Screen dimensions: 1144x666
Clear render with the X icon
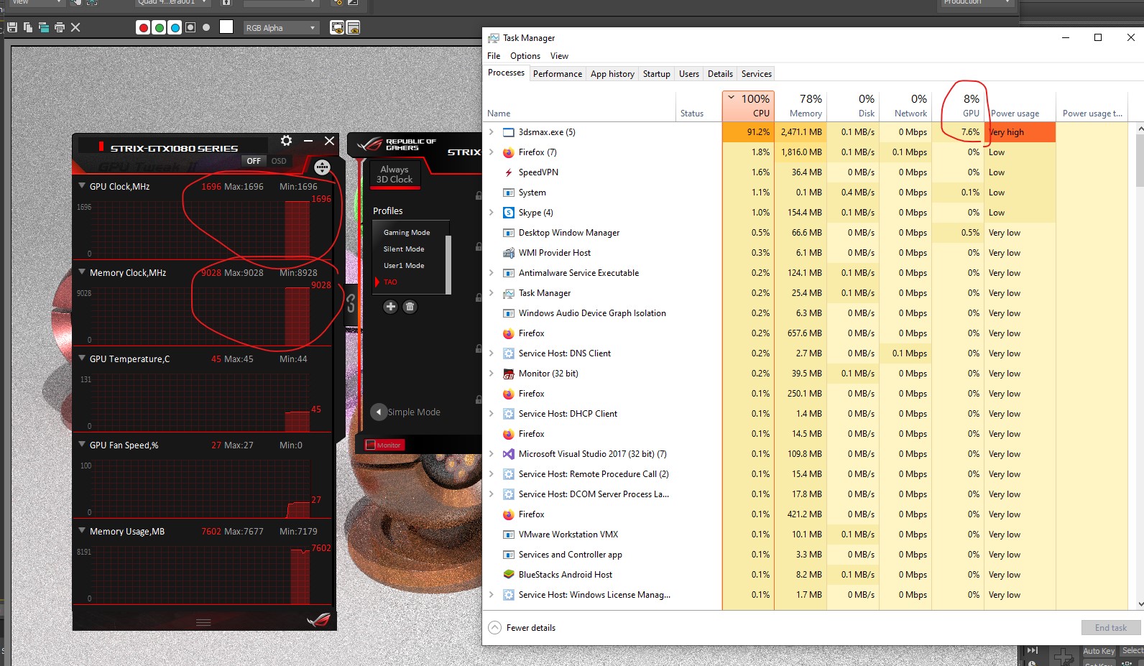75,27
